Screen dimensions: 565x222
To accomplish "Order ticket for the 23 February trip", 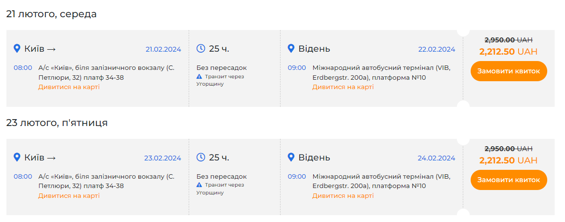I will click(x=509, y=180).
